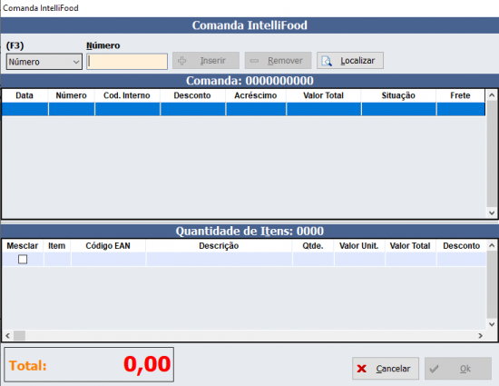Open the (F3) Número dropdown
The width and height of the screenshot is (499, 386).
point(44,62)
